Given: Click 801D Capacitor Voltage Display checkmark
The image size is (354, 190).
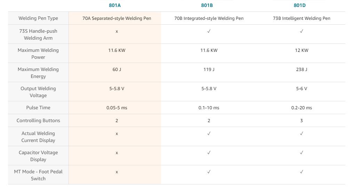Looking at the screenshot, I should click(x=301, y=153).
